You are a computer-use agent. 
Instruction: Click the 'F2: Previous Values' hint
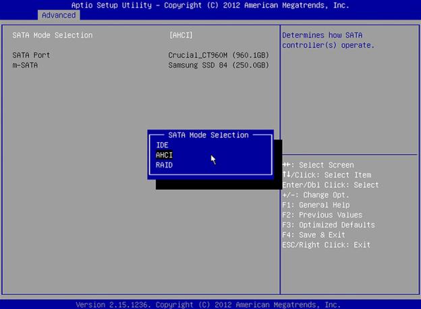click(322, 215)
